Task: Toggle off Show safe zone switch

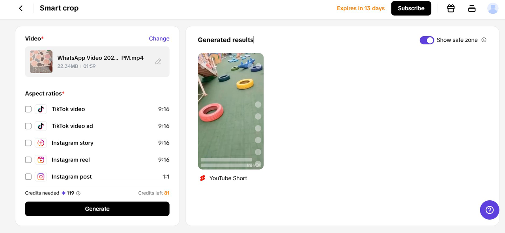Action: (x=426, y=40)
